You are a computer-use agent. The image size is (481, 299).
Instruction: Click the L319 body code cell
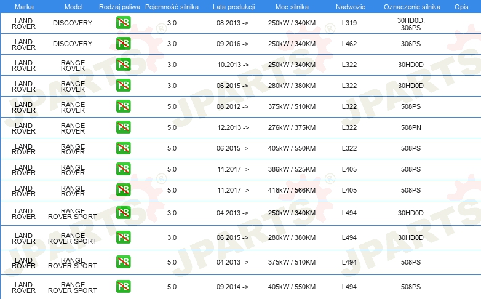(x=349, y=23)
